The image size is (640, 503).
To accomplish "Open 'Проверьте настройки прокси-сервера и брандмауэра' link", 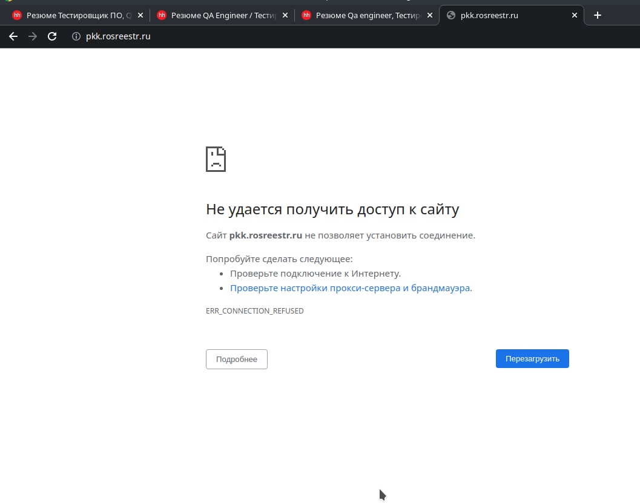I will click(351, 288).
